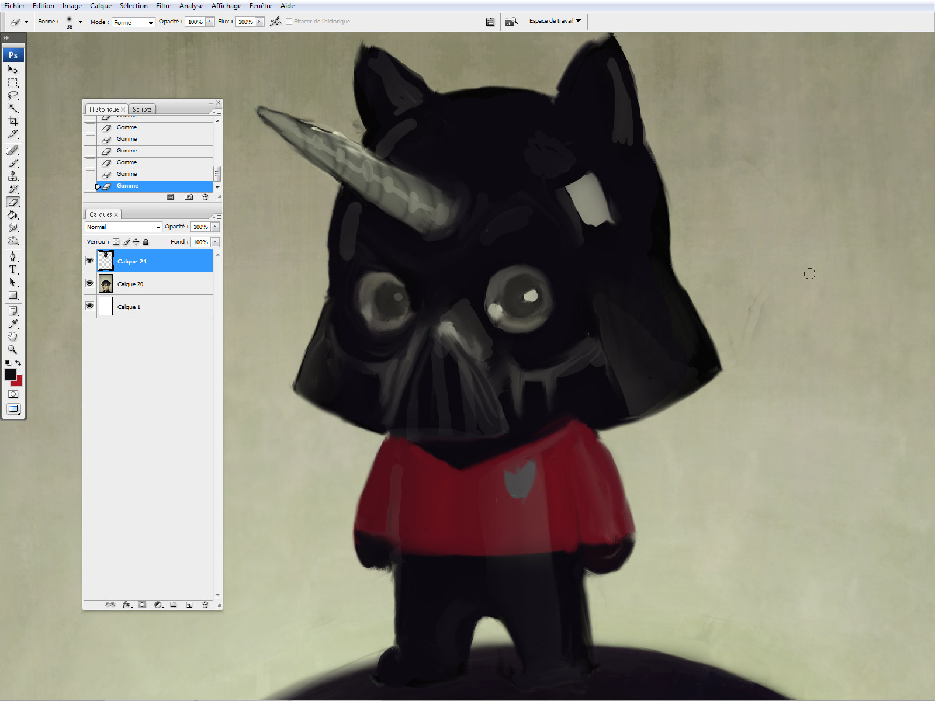Viewport: 935px width, 701px height.
Task: Open the Fichier menu
Action: (x=15, y=6)
